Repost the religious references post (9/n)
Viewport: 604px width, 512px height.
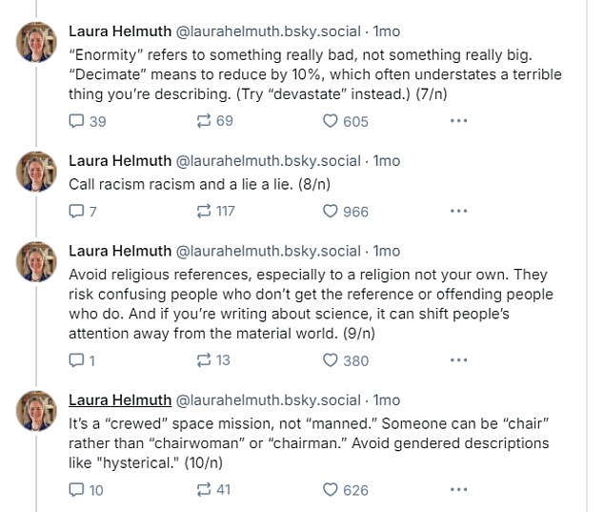[203, 360]
